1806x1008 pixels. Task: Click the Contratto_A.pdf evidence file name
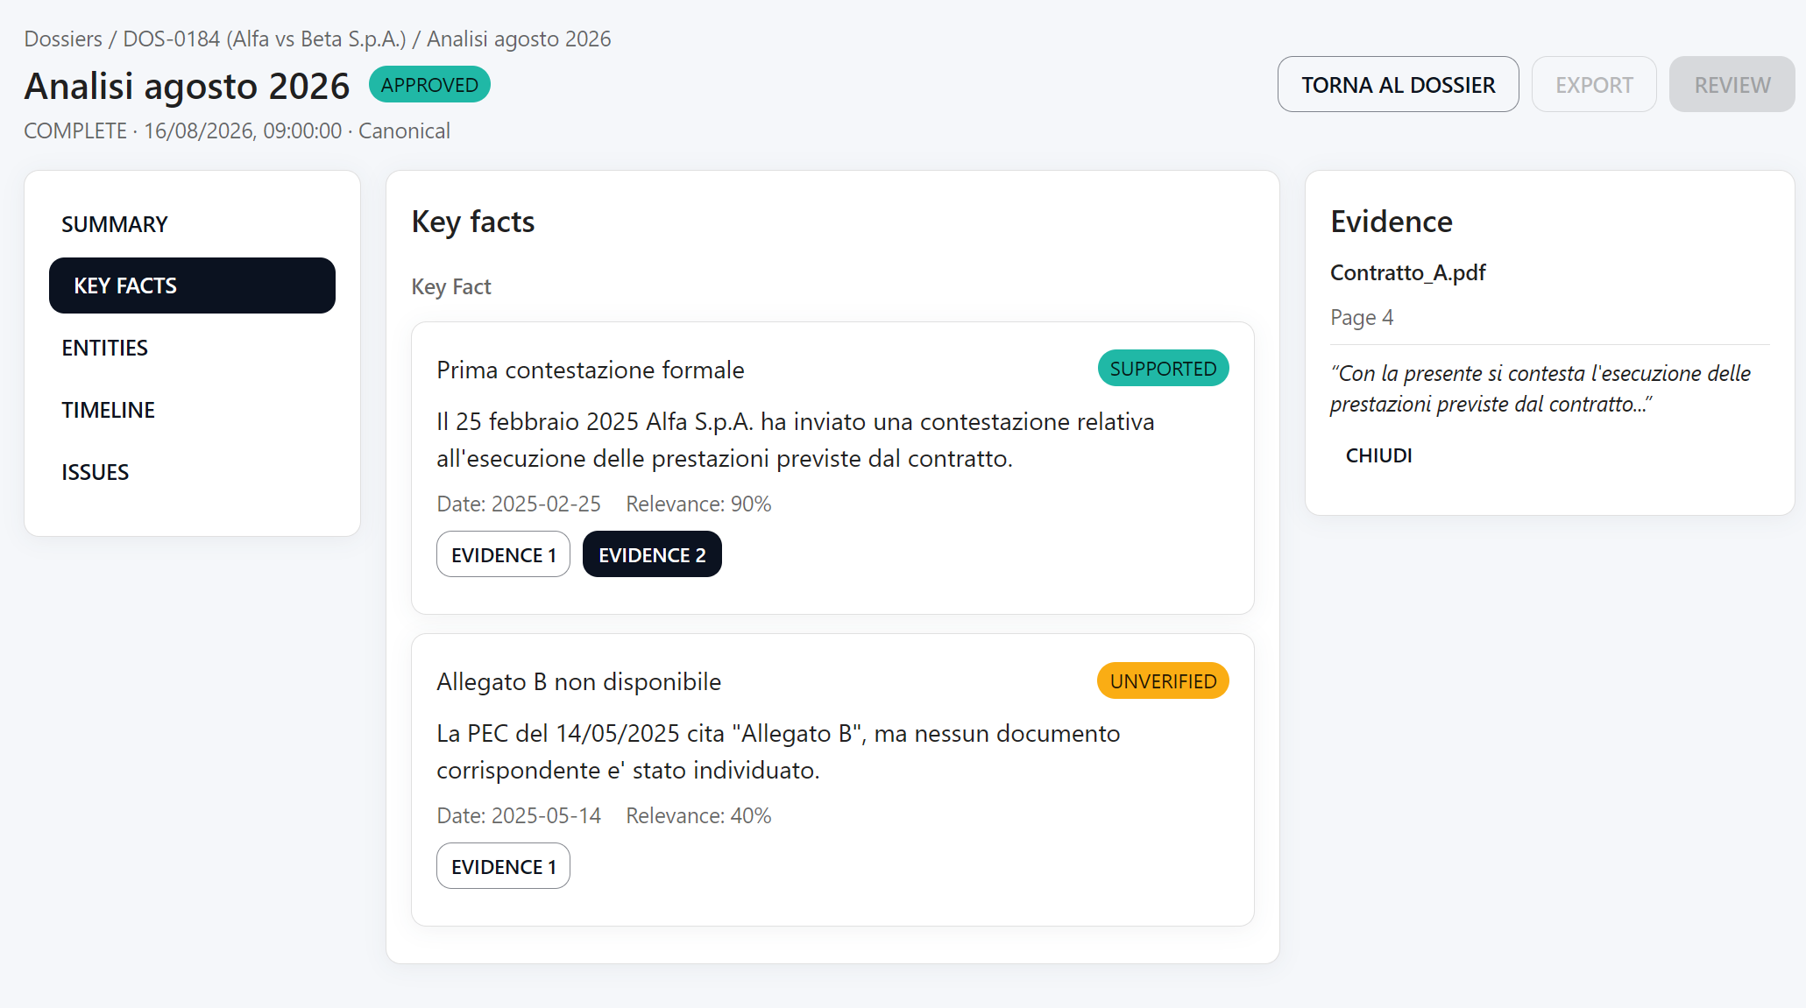click(1407, 272)
